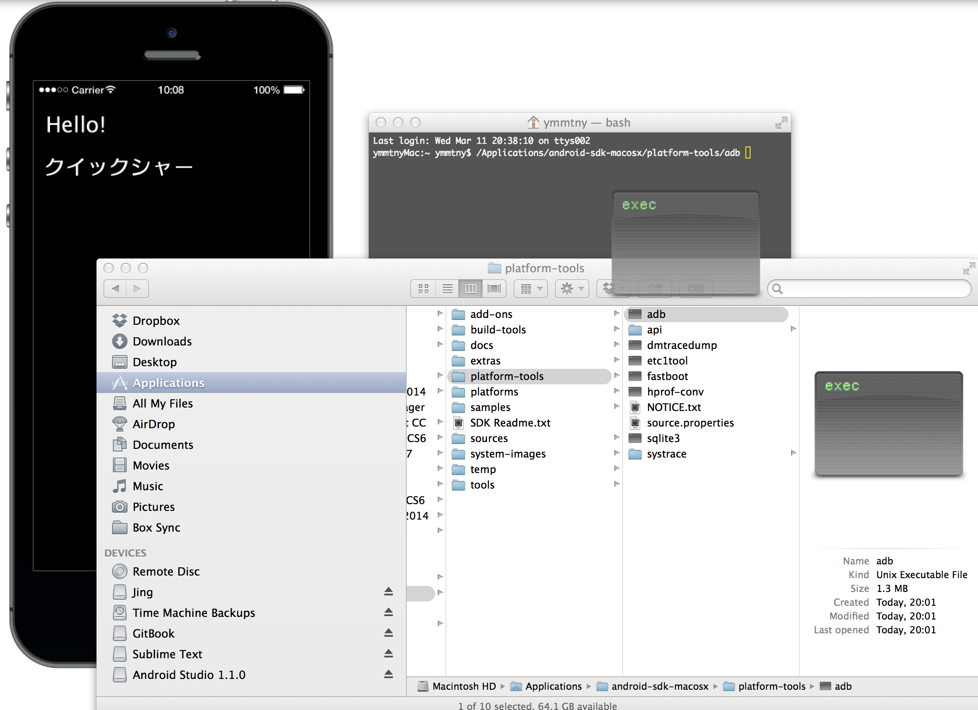Expand the systrace folder arrow

point(794,453)
